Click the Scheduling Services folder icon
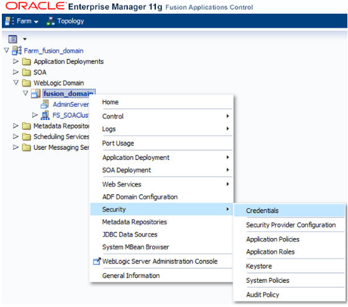Viewport: 348px width, 307px height. (26, 137)
